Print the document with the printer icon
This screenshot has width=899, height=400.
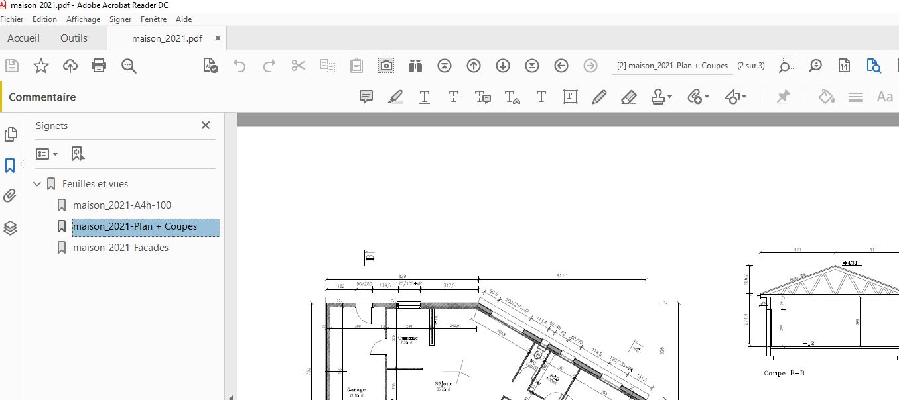(x=99, y=66)
